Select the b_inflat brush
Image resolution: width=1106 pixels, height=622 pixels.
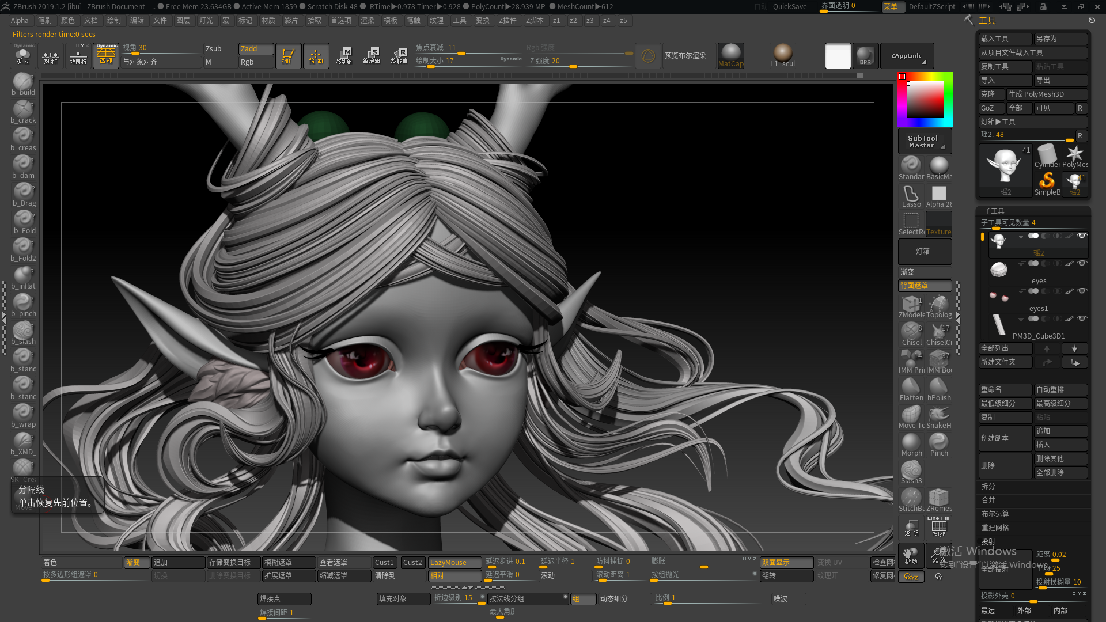[23, 278]
